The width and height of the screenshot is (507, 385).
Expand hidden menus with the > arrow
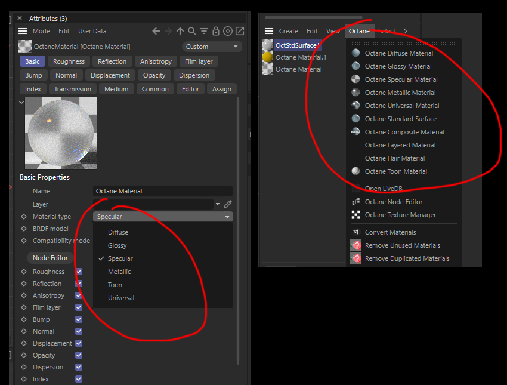[406, 31]
